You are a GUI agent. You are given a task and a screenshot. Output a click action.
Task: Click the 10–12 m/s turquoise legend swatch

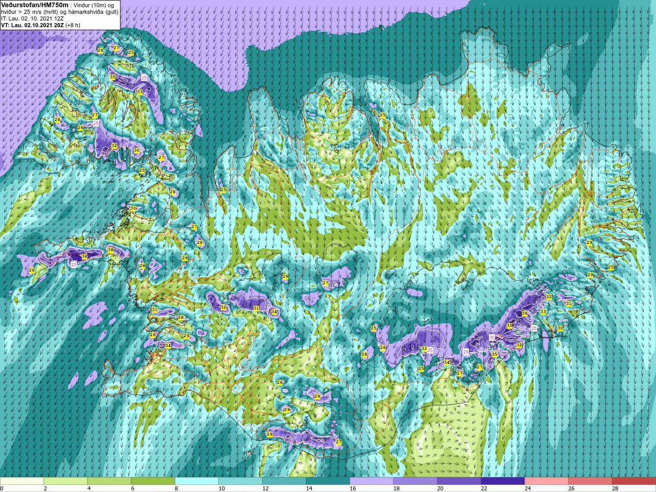click(240, 481)
